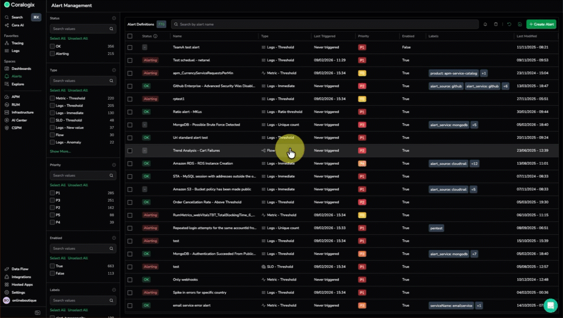563x318 pixels.
Task: Click the trash delete icon in the toolbar
Action: tap(495, 25)
